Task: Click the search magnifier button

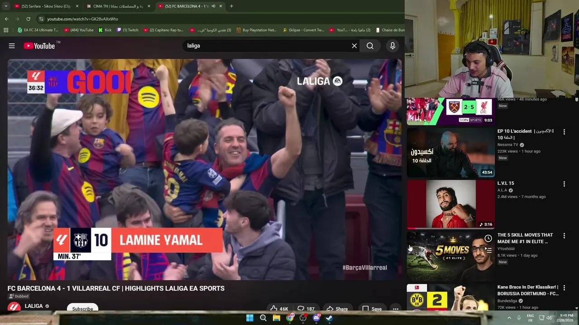Action: pyautogui.click(x=370, y=46)
